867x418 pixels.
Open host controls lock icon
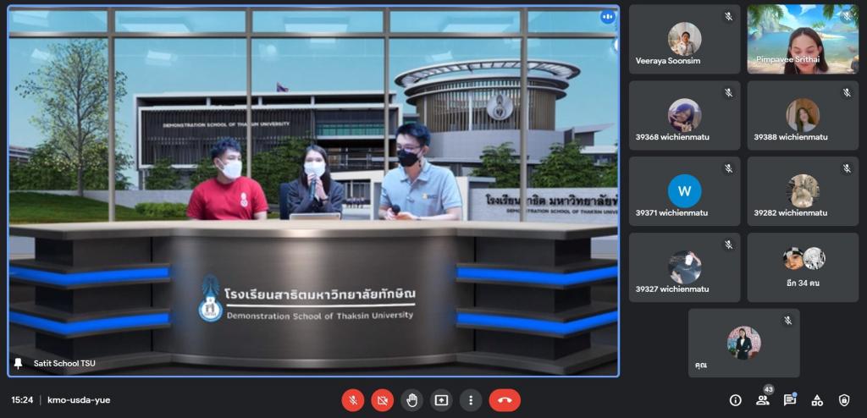844,399
